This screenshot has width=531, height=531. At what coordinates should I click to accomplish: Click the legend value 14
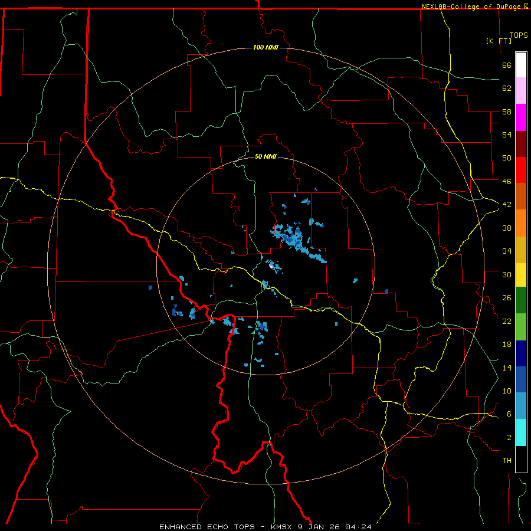tap(507, 368)
